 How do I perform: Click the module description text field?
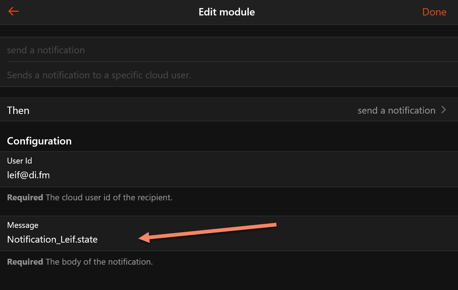(x=99, y=75)
